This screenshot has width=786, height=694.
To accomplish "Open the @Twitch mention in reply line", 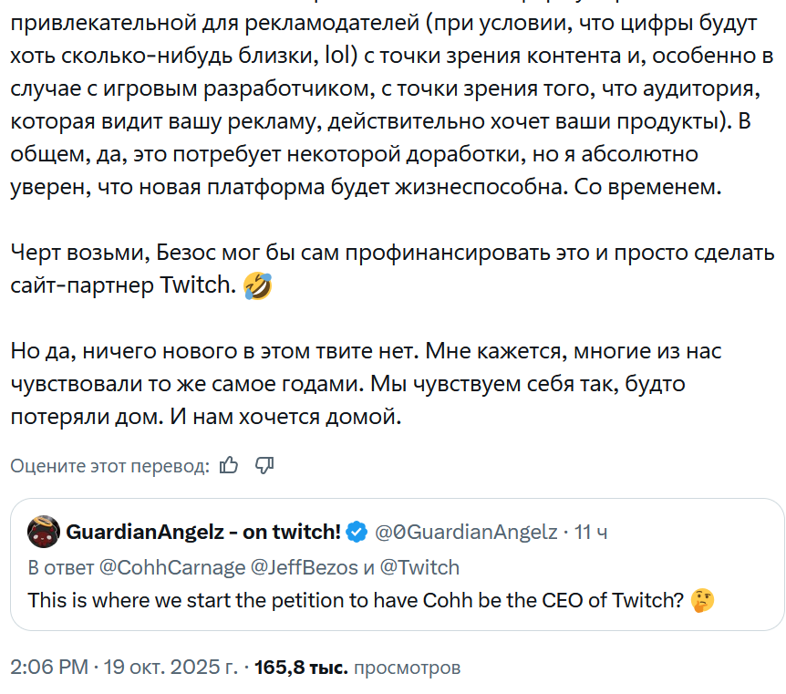I will (x=419, y=567).
